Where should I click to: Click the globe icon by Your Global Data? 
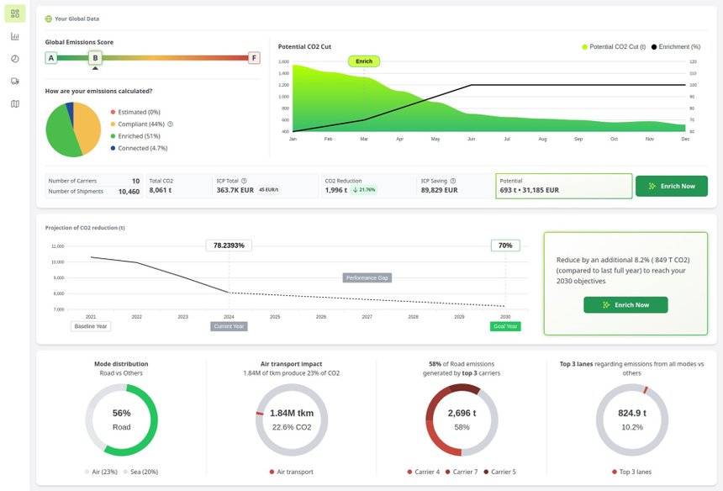[x=49, y=18]
